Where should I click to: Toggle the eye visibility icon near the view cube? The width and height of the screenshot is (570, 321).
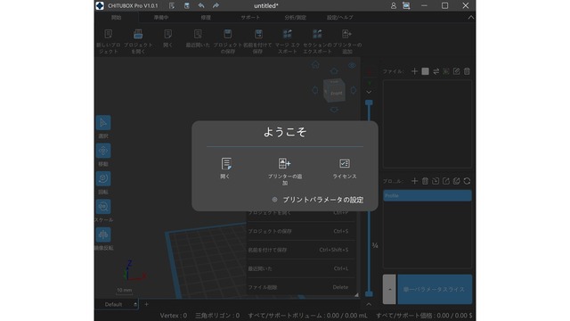(x=352, y=65)
